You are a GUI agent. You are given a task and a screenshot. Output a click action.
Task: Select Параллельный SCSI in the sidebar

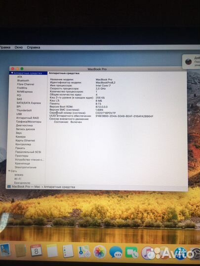coord(28,152)
